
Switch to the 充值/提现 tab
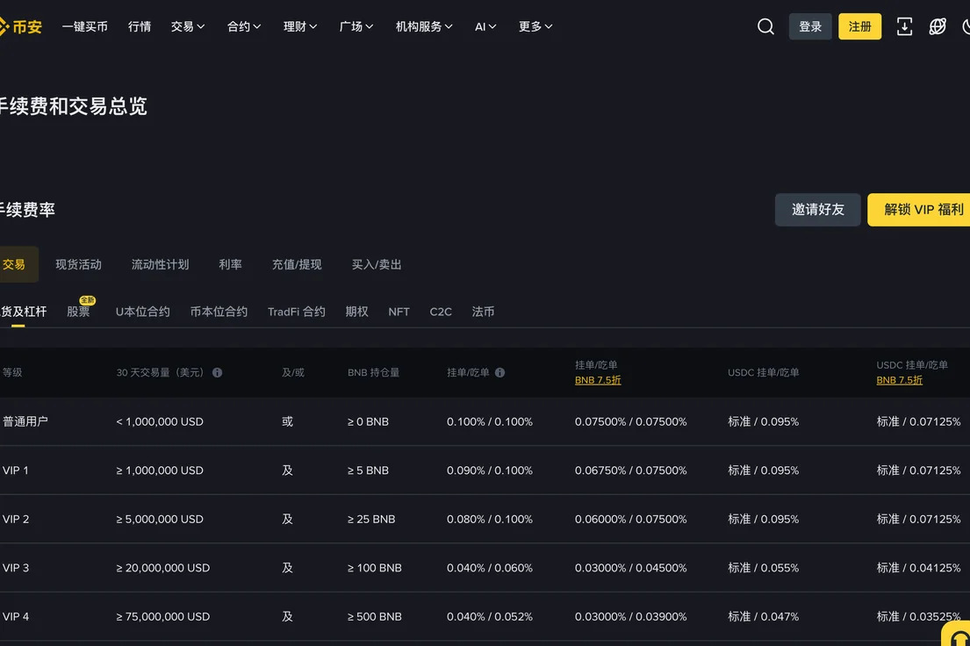tap(297, 265)
